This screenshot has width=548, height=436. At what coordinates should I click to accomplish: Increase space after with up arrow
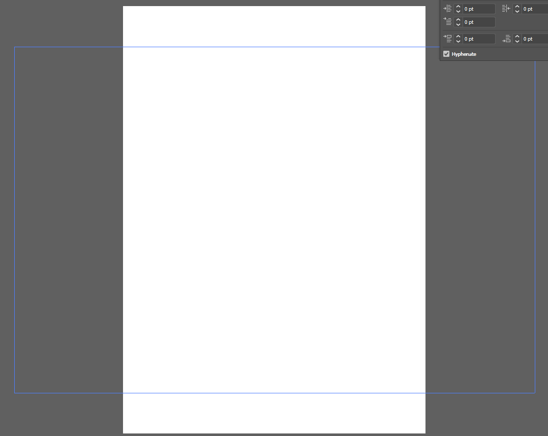517,37
